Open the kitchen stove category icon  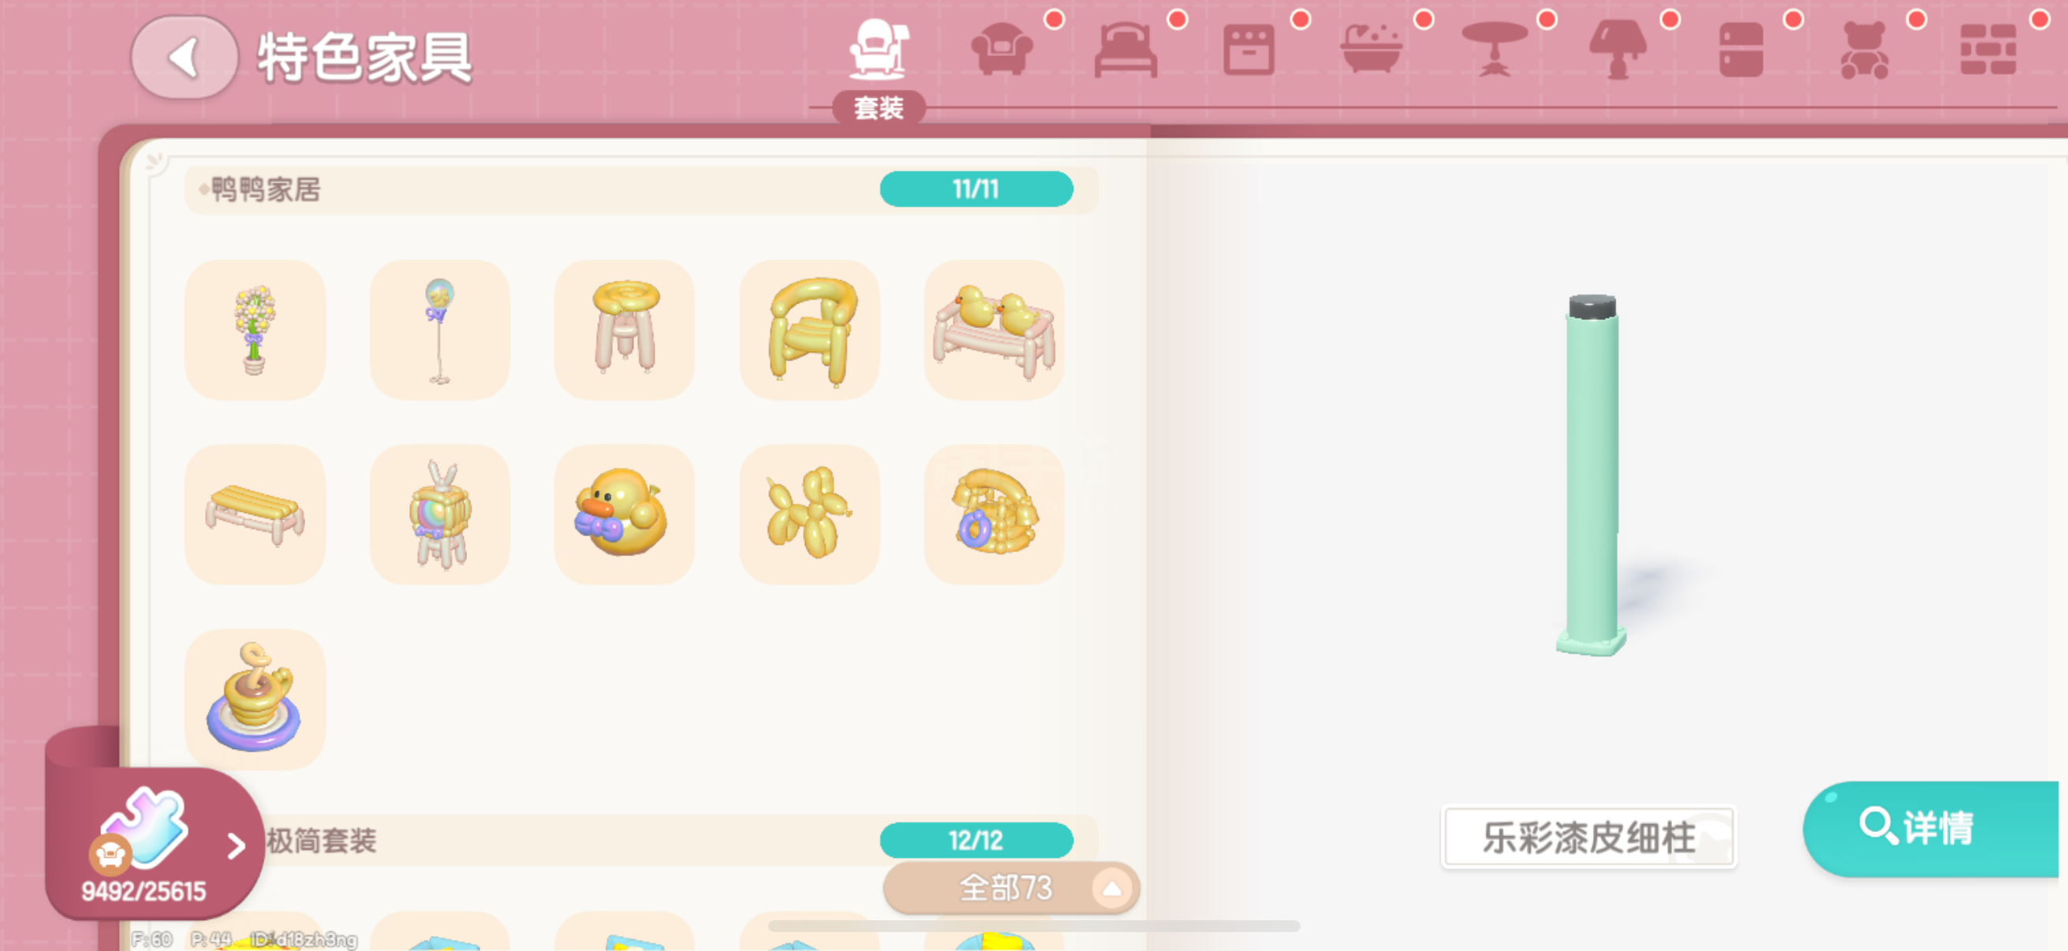(x=1249, y=50)
